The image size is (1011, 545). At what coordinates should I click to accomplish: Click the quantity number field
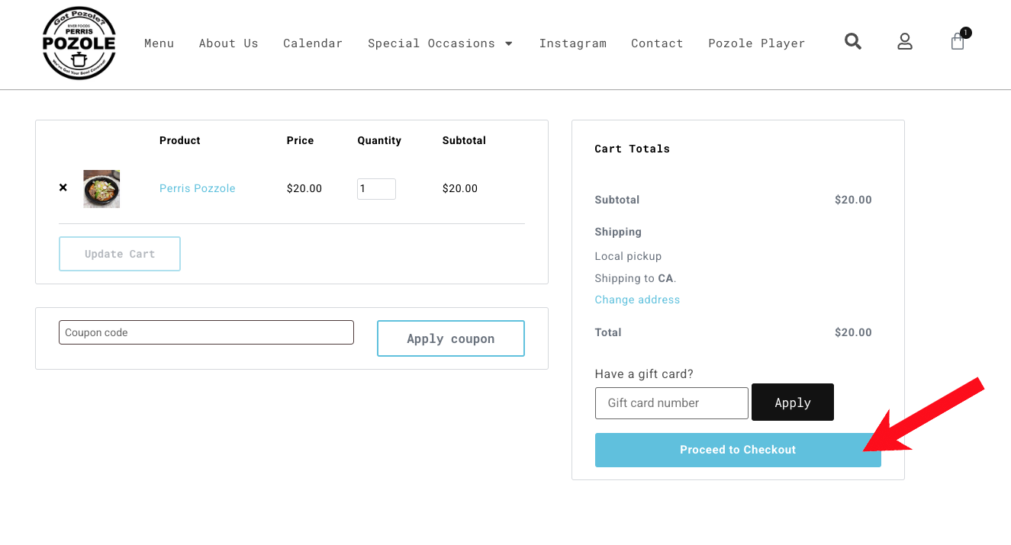[x=376, y=189]
